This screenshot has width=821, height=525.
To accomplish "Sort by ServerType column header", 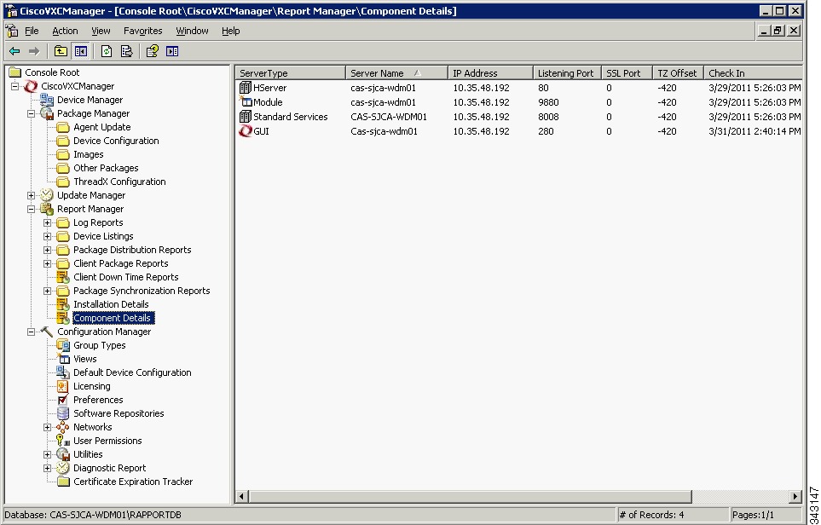I will click(291, 73).
